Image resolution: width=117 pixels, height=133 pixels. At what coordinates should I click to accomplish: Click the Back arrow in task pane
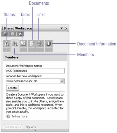tap(5, 34)
